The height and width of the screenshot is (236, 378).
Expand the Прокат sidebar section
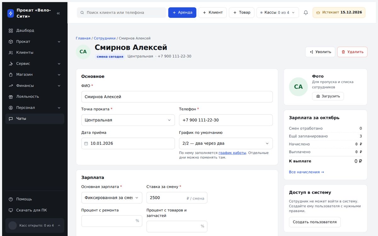pyautogui.click(x=59, y=42)
